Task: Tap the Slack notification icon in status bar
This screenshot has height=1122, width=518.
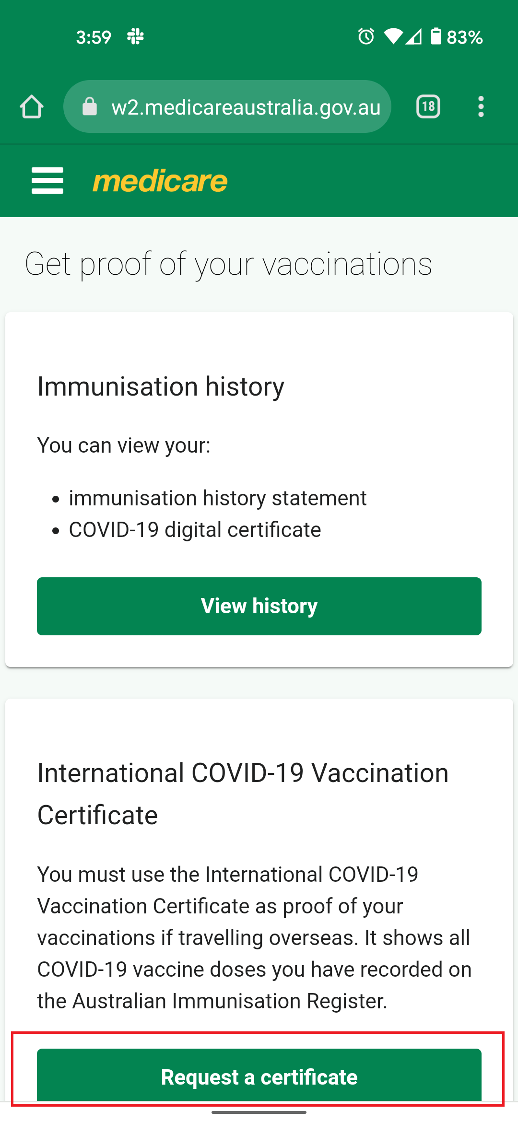Action: (136, 36)
